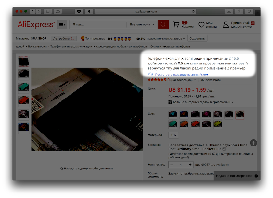273x198 pixels.
Task: Expand the rating votes dropdown arrow
Action: 195,80
